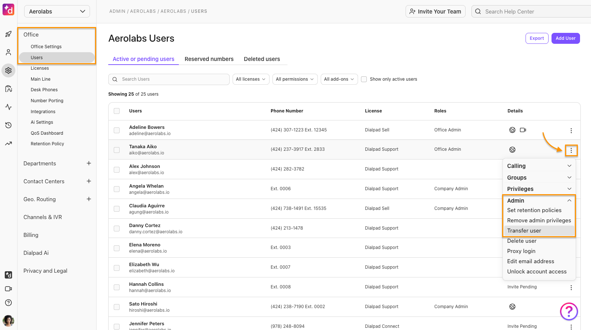Image resolution: width=591 pixels, height=330 pixels.
Task: Click Adeline Bowers' video camera detail icon
Action: coord(523,130)
